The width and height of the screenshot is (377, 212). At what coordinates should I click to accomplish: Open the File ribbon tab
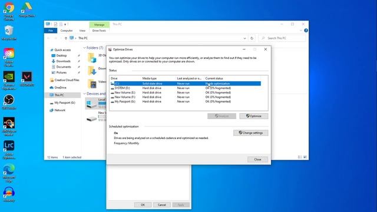pyautogui.click(x=51, y=31)
